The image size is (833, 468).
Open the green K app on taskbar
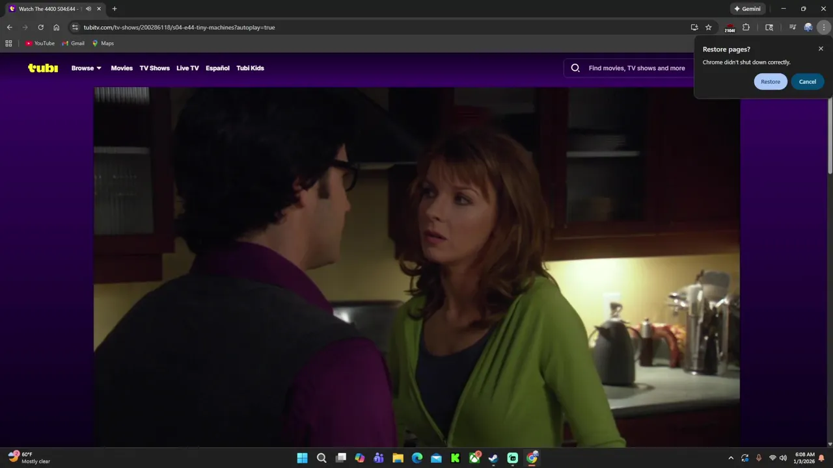coord(456,458)
